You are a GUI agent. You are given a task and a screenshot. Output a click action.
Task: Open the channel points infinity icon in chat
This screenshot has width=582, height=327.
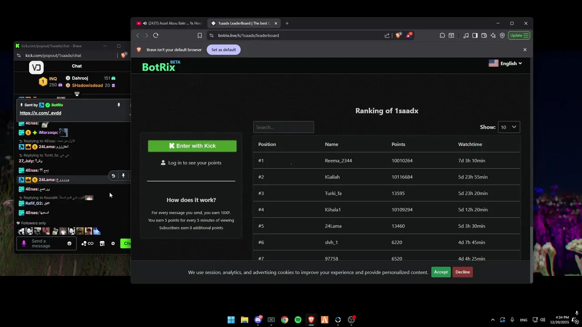[x=87, y=243]
